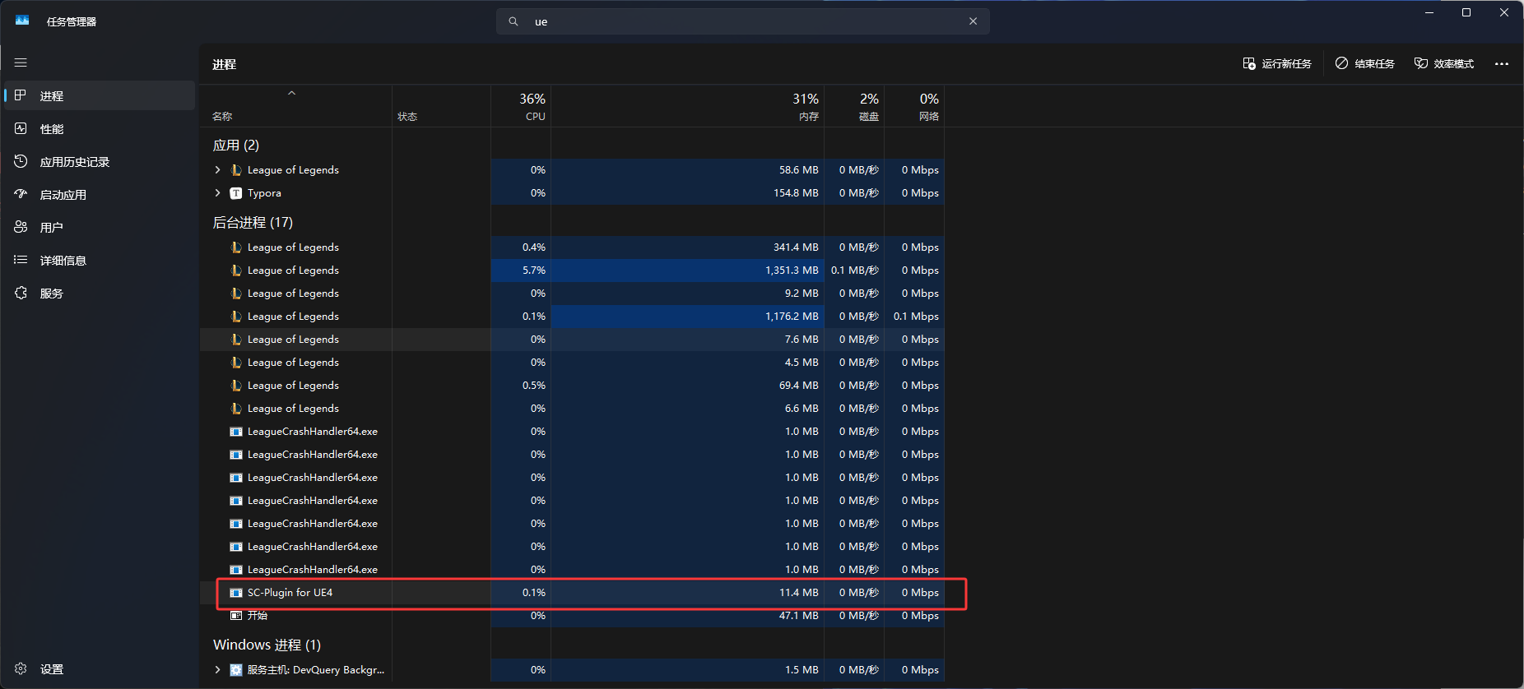Click the 0.1 Mbps network value
Viewport: 1524px width, 689px height.
tap(916, 316)
